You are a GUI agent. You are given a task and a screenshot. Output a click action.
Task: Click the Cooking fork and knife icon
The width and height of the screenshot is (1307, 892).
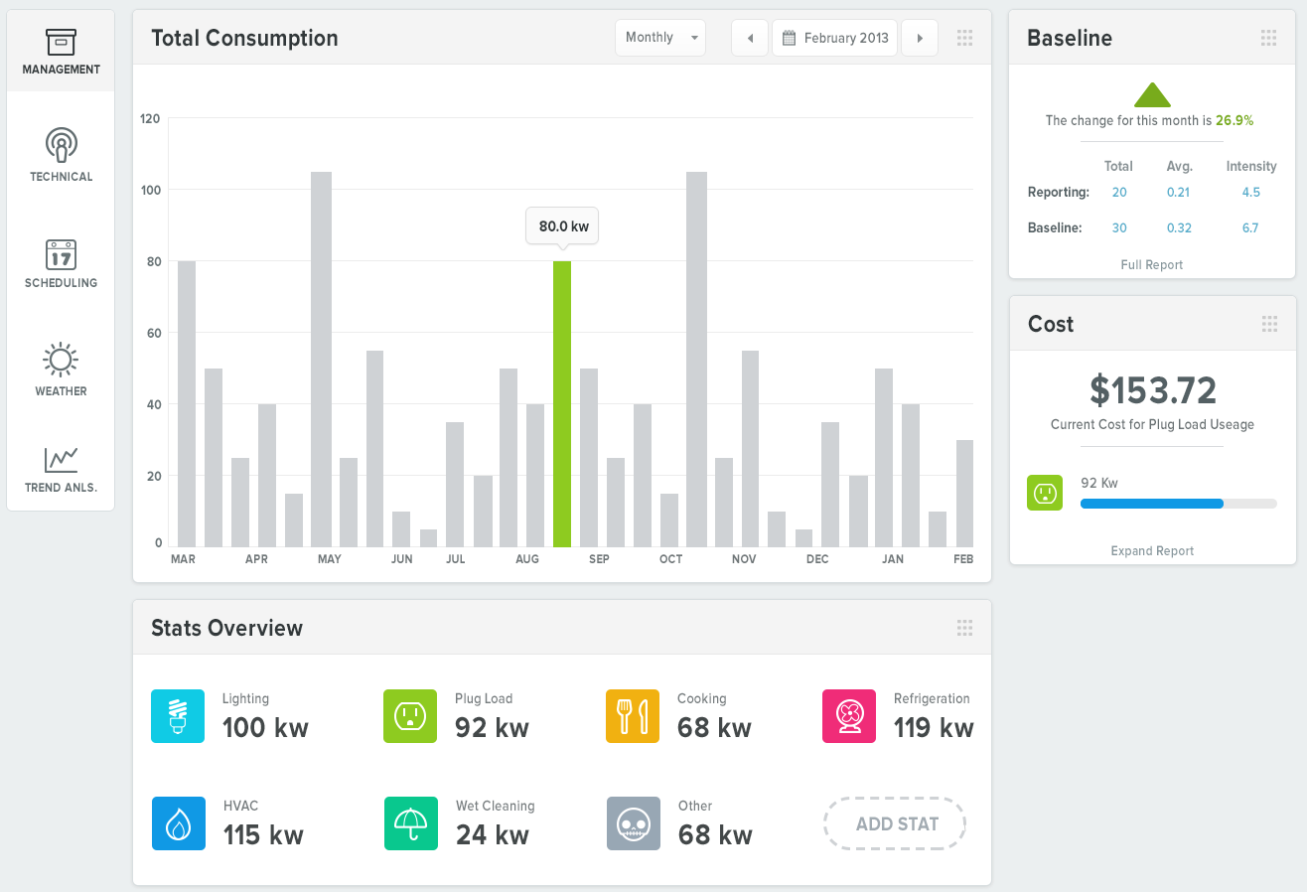633,716
